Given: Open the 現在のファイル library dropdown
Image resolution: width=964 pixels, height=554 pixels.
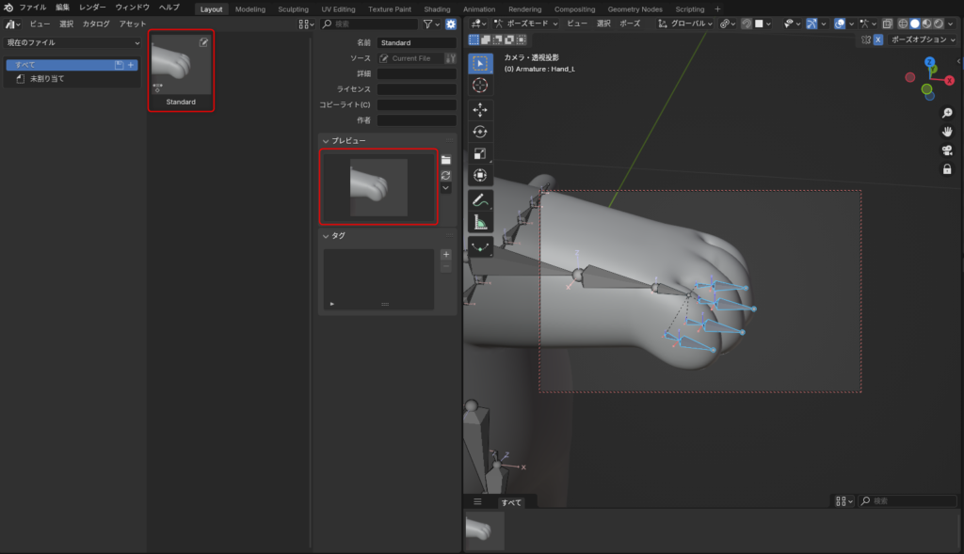Looking at the screenshot, I should (x=73, y=42).
